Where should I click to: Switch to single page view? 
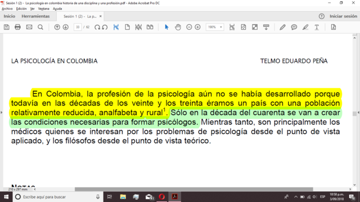pos(127,27)
